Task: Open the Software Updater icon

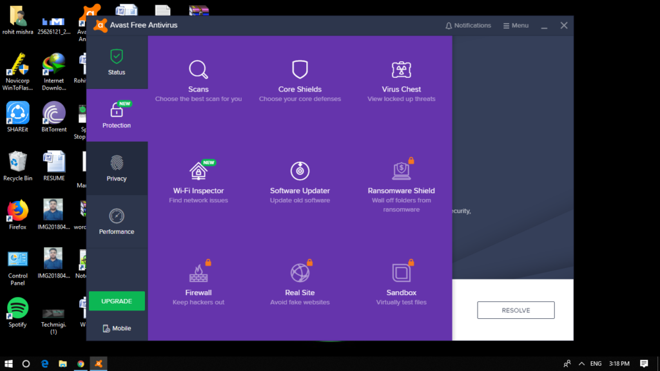Action: pos(300,171)
